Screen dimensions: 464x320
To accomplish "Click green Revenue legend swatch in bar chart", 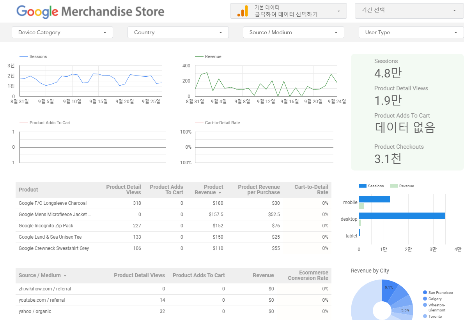I will [x=393, y=186].
